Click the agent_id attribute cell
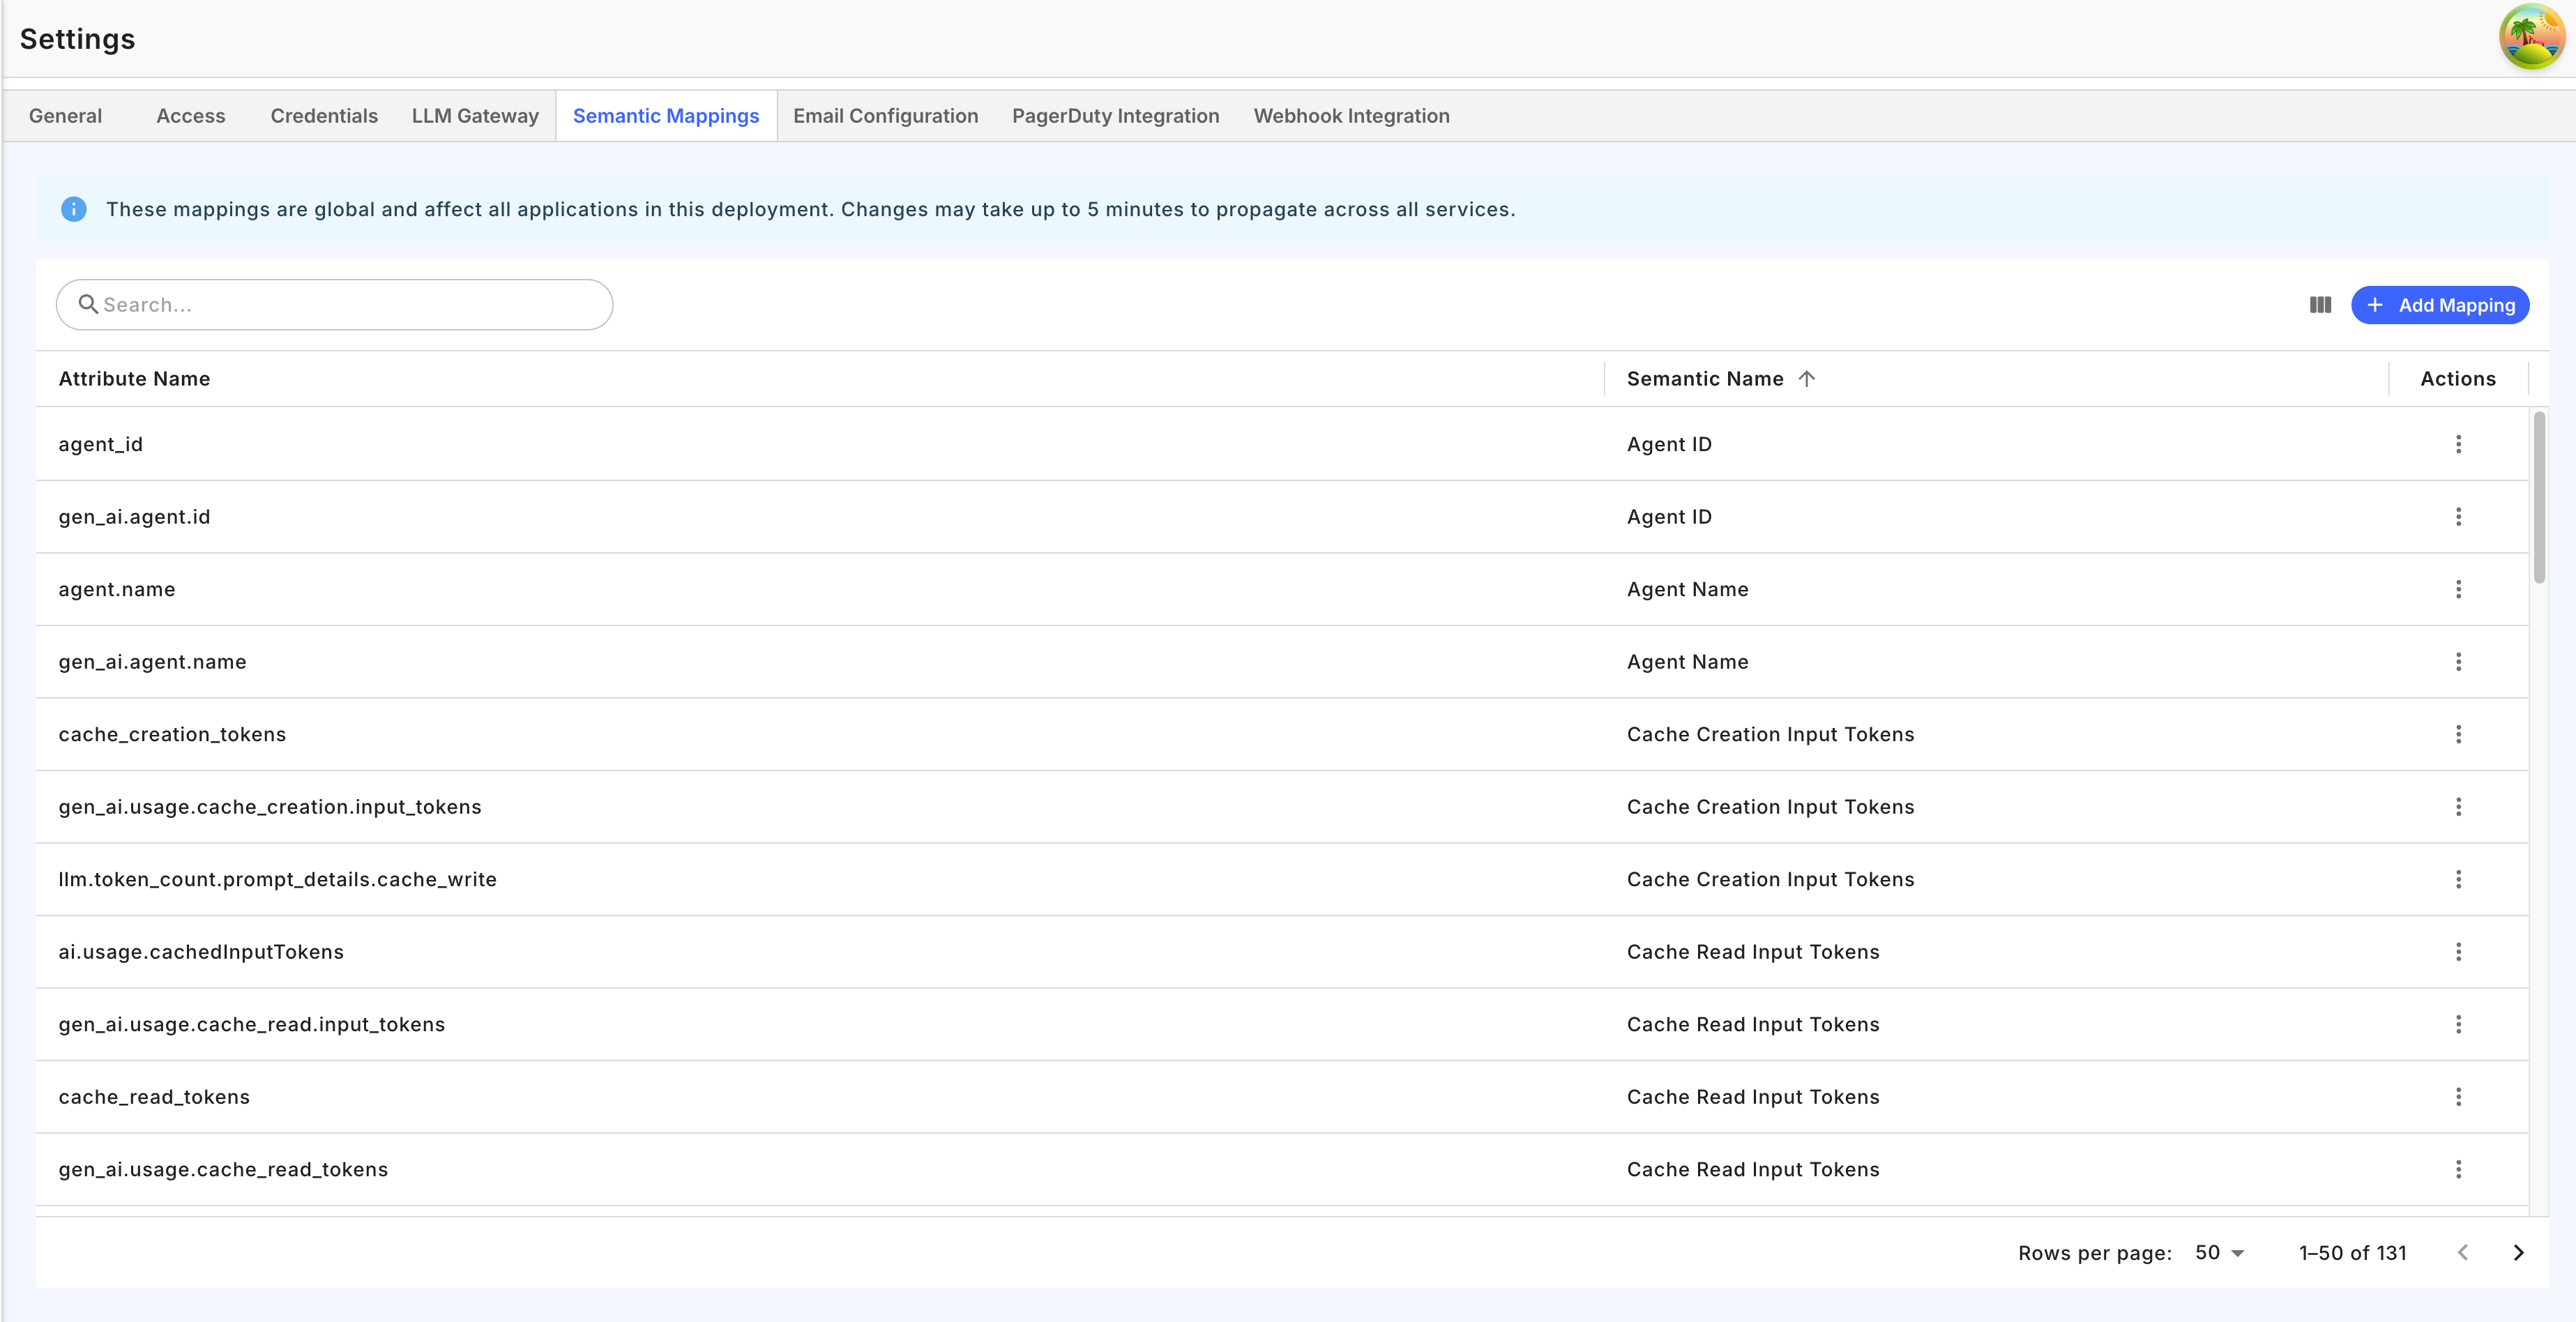This screenshot has height=1322, width=2576. (100, 444)
